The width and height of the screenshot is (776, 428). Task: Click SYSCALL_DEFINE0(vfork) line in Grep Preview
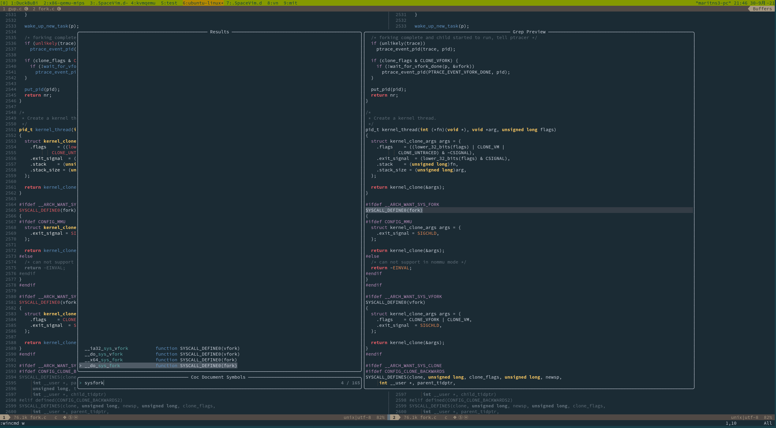pyautogui.click(x=395, y=302)
